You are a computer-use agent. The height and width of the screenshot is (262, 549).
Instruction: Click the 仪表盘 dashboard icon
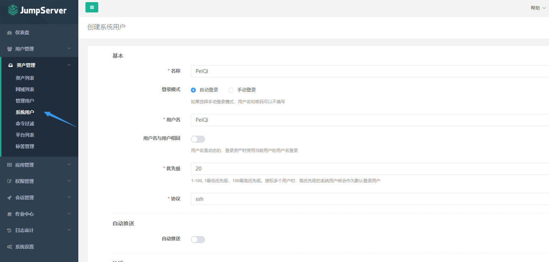(10, 33)
